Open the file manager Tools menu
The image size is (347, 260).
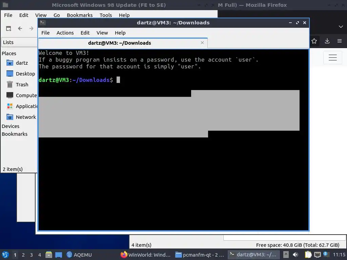(106, 15)
